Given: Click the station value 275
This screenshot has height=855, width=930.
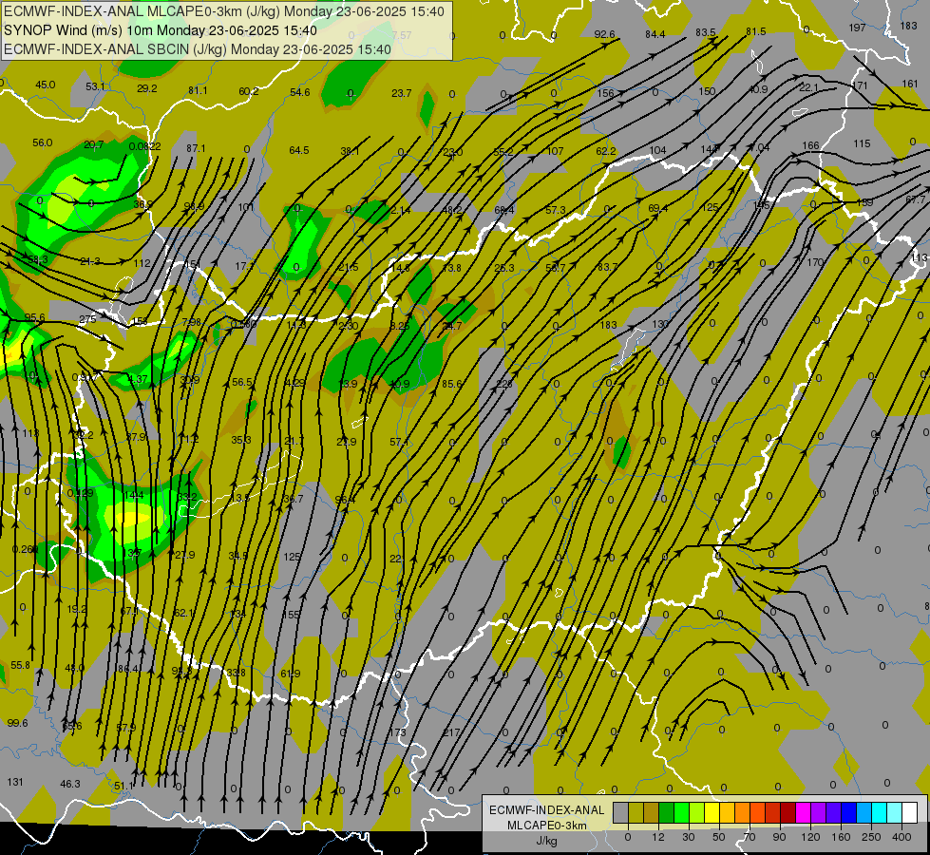Looking at the screenshot, I should click(87, 319).
